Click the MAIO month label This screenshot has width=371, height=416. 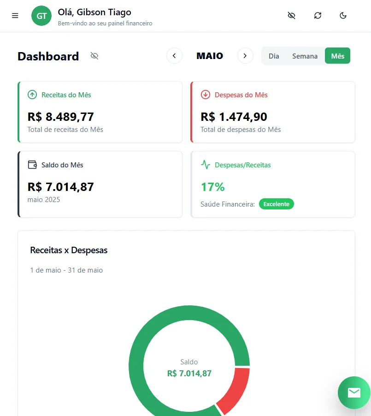point(210,56)
